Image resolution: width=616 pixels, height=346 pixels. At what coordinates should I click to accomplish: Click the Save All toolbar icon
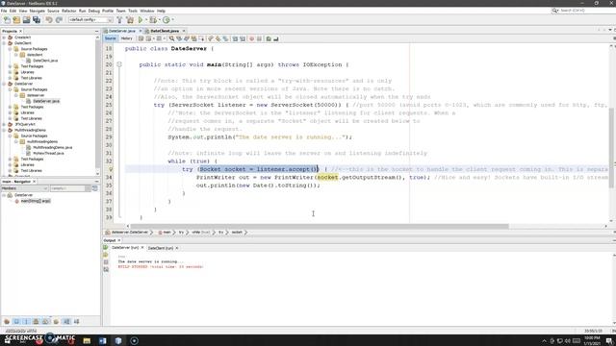(37, 19)
